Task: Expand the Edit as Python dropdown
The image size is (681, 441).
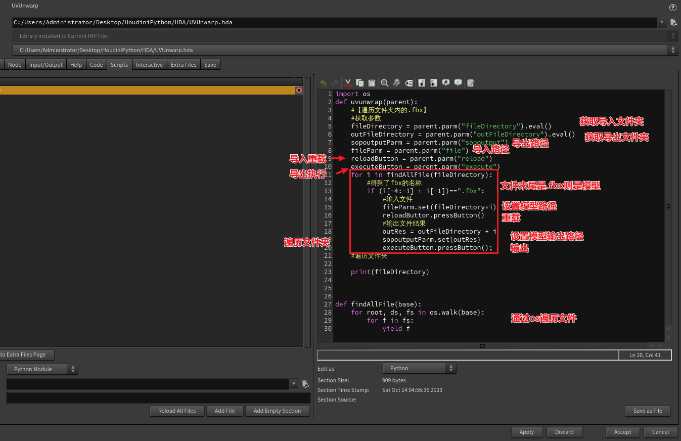Action: pyautogui.click(x=419, y=368)
